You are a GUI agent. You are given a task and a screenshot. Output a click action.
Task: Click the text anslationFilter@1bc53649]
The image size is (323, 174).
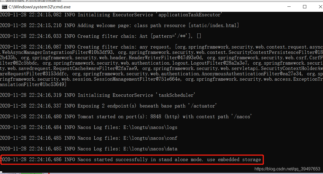tap(33, 84)
